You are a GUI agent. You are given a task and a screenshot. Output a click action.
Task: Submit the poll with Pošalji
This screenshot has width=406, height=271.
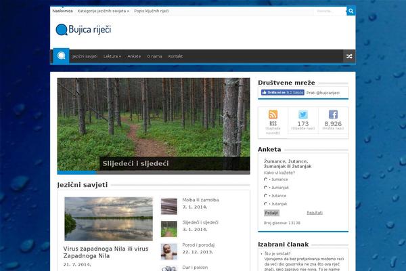[x=271, y=213]
